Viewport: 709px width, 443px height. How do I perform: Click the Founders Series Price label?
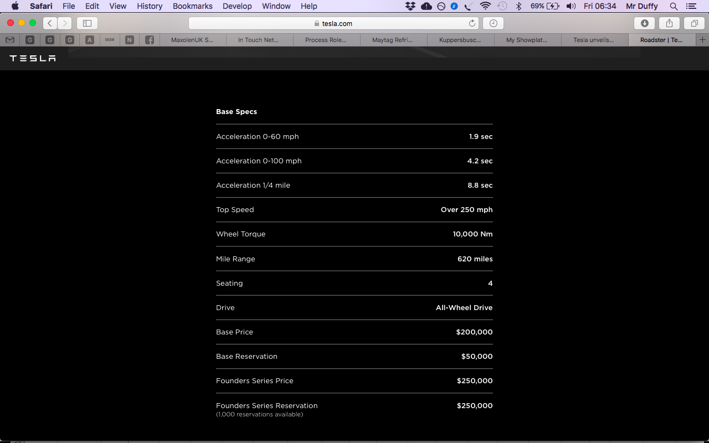click(255, 381)
